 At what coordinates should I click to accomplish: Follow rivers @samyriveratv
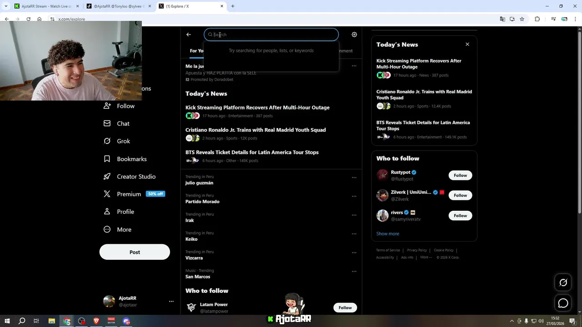coord(460,216)
